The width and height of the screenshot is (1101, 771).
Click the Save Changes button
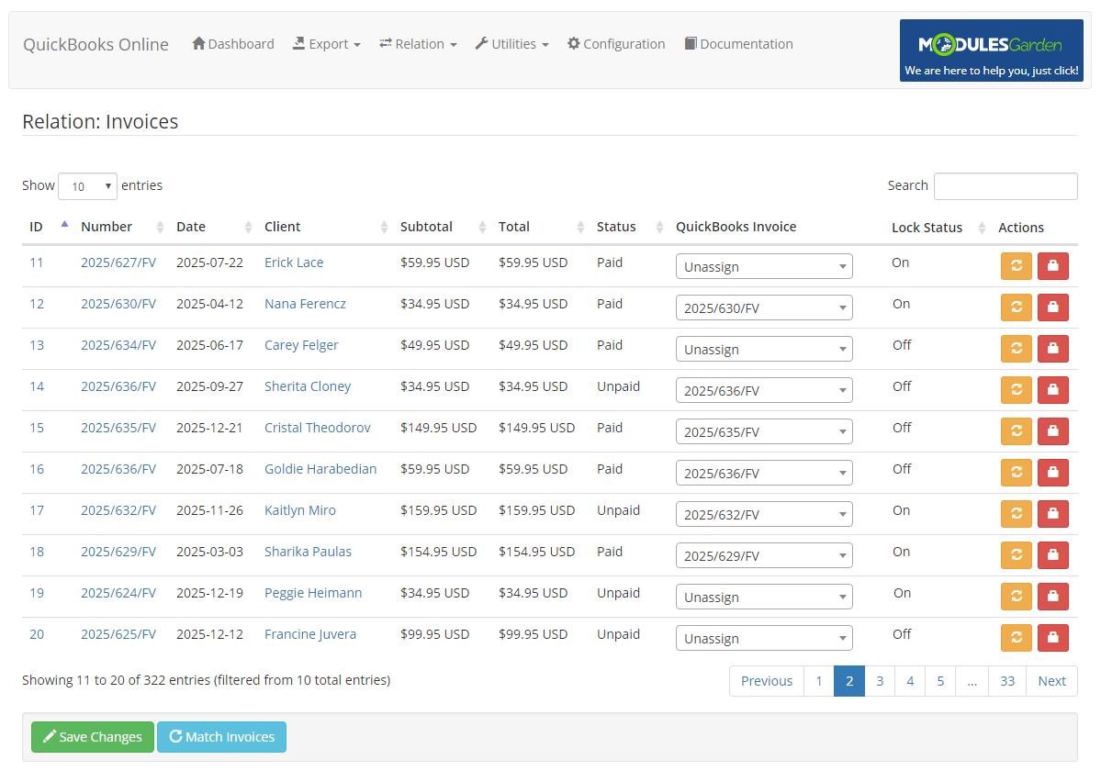tap(92, 736)
